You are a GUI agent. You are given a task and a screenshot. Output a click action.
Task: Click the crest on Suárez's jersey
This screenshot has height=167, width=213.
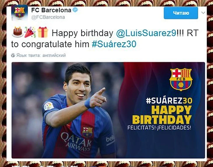[x=88, y=132]
